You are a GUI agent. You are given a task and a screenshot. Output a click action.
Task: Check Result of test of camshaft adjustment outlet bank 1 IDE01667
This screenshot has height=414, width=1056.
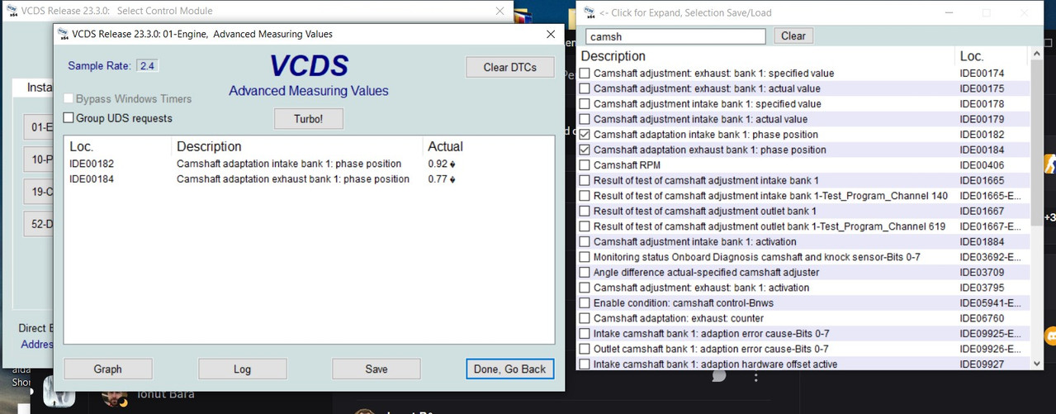(585, 211)
